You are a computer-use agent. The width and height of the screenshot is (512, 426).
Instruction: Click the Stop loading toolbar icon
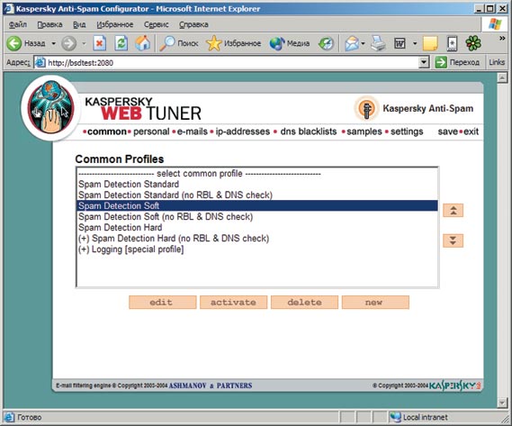[x=99, y=43]
